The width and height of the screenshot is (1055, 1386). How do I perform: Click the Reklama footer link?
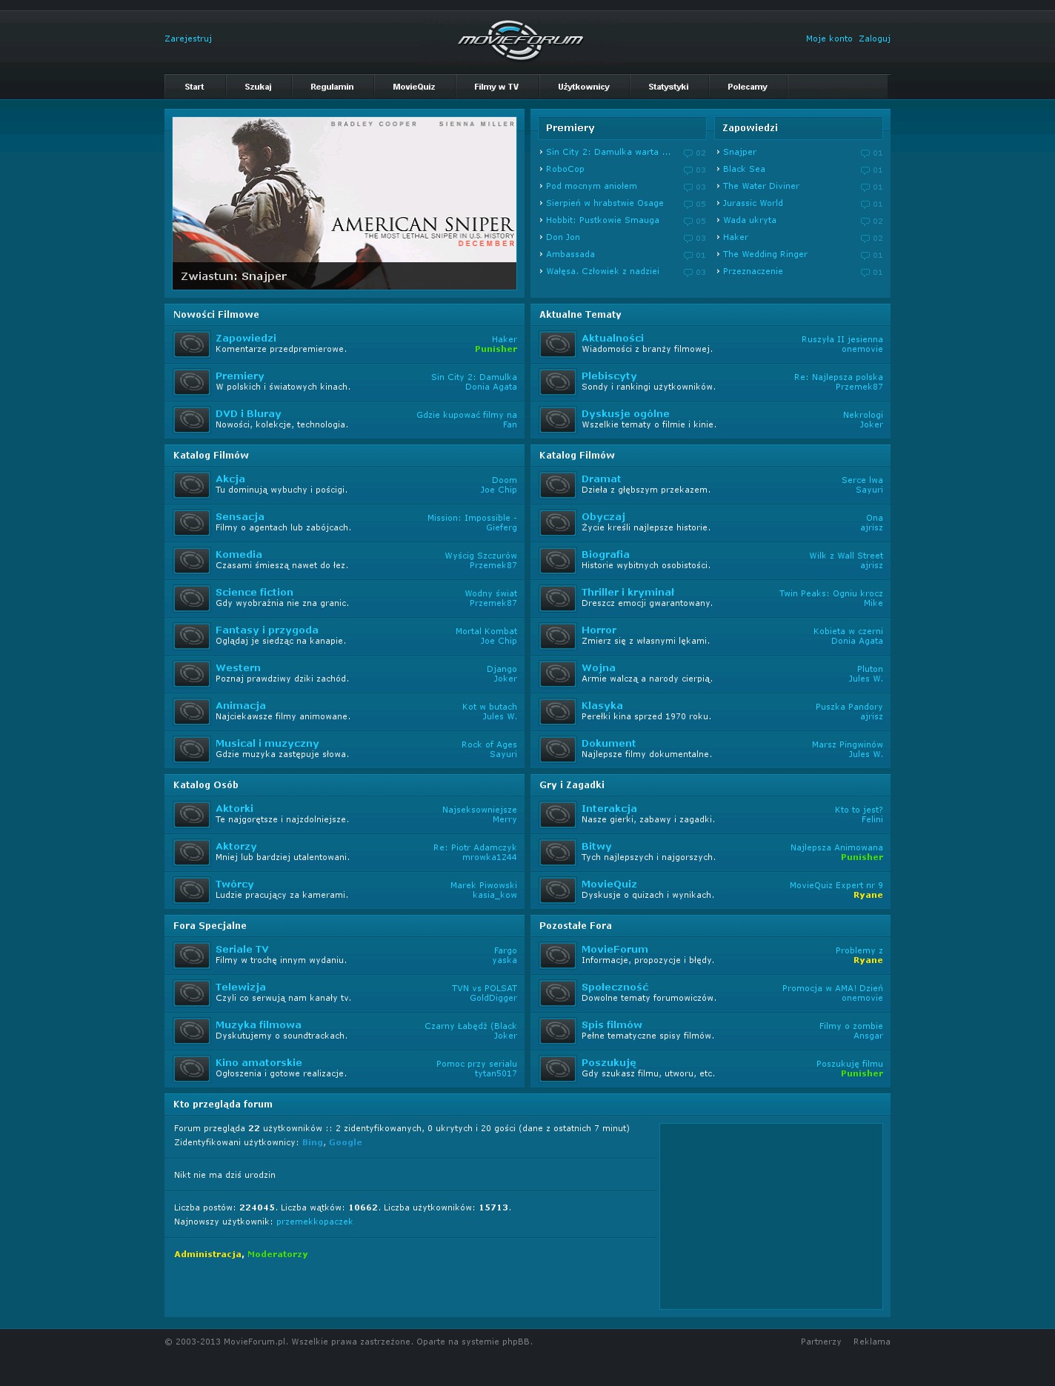871,1342
